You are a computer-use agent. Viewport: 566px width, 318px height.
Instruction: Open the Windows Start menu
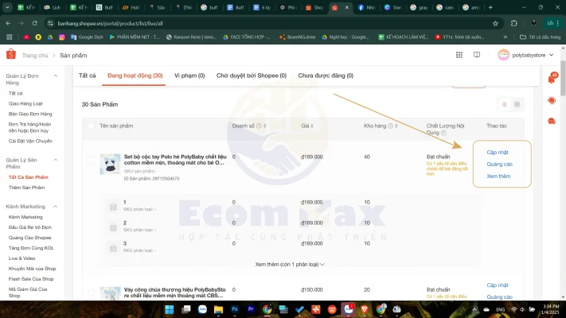tap(170, 309)
